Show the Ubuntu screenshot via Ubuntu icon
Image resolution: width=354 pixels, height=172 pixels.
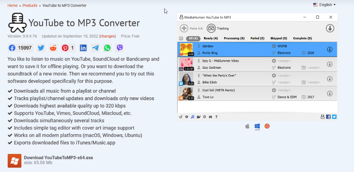pos(267,126)
